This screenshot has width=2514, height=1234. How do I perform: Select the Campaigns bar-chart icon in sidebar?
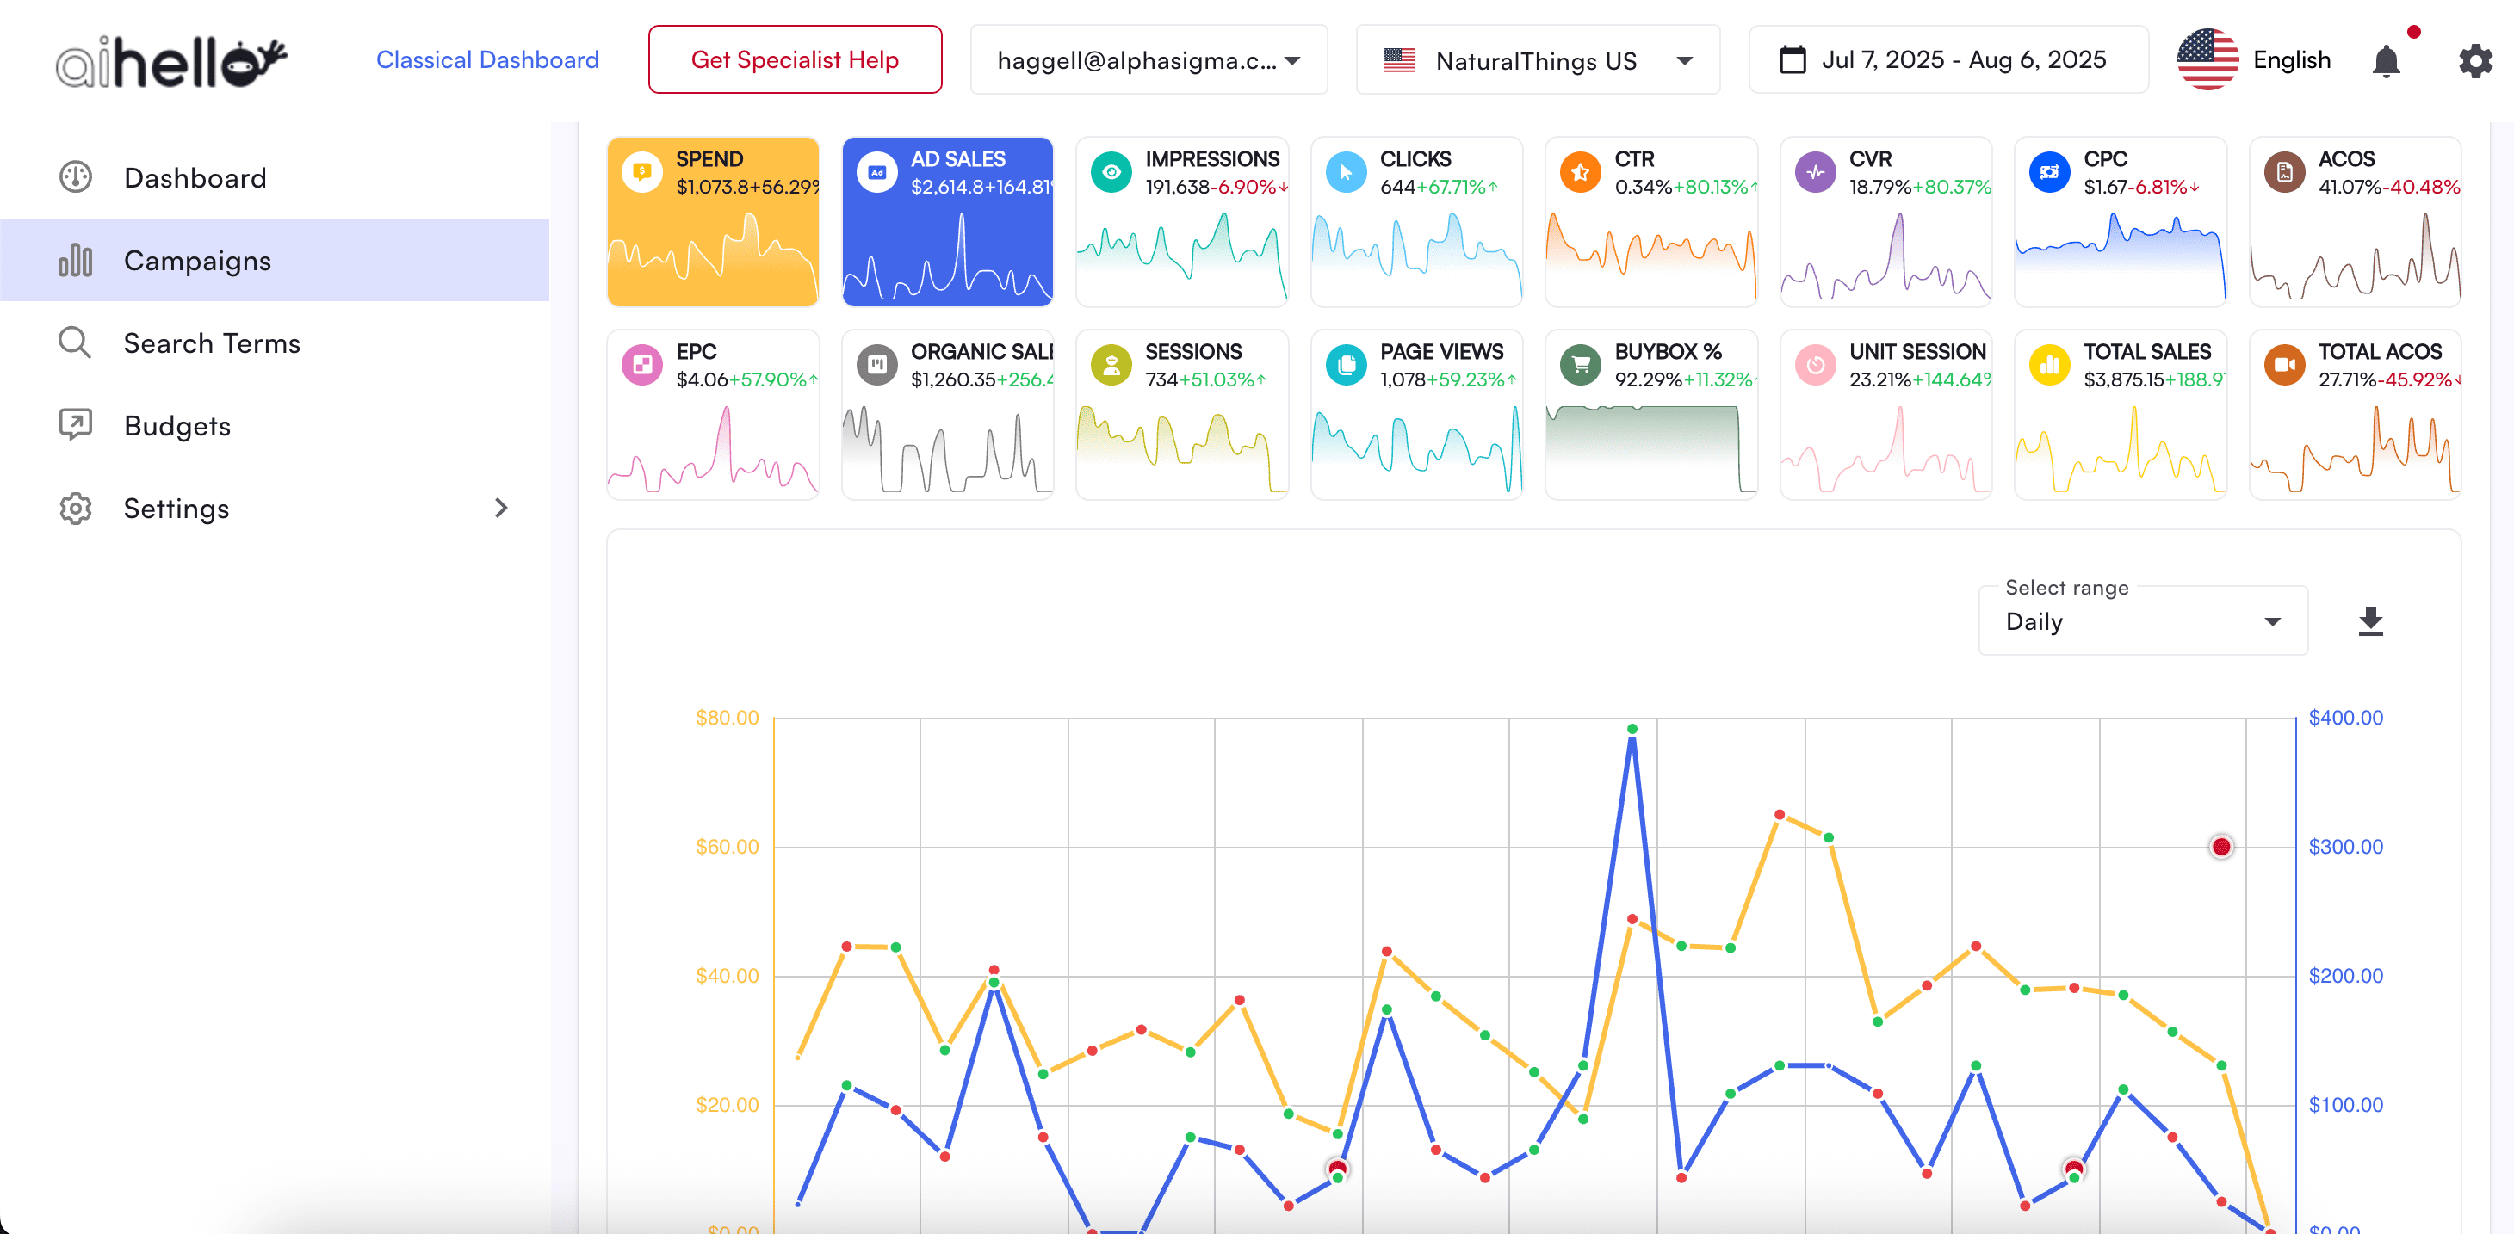click(76, 261)
